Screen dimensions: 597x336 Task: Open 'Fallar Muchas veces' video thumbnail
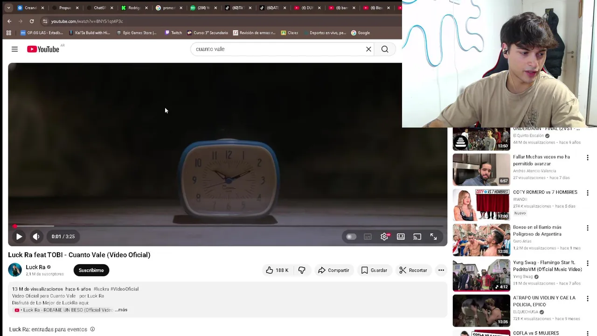(x=481, y=170)
